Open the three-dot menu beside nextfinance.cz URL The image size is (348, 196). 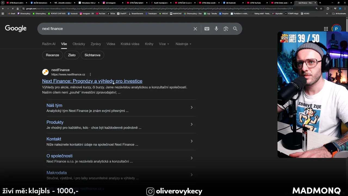tap(90, 74)
